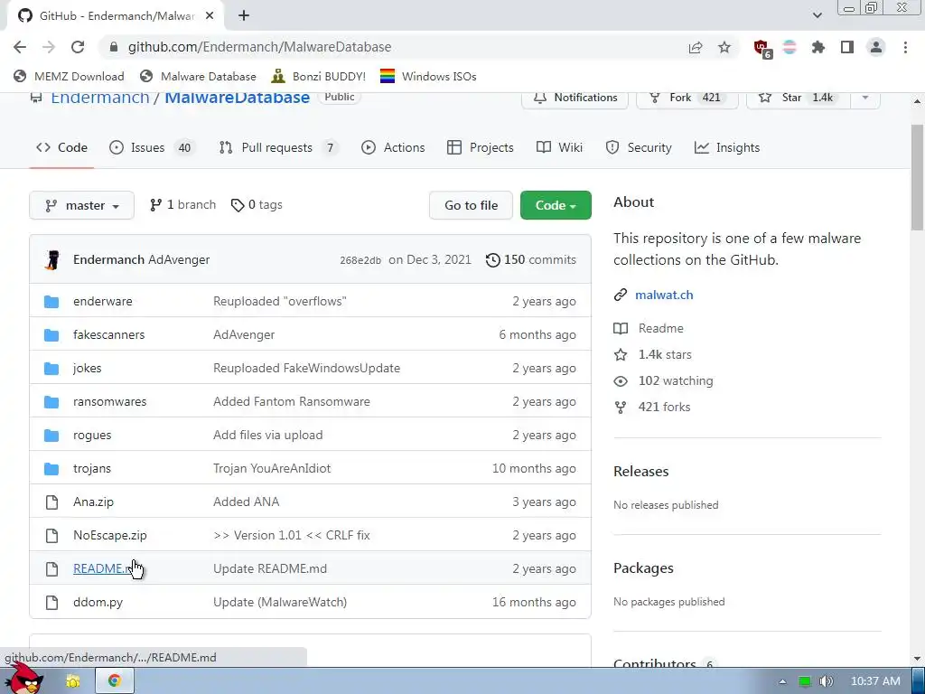Open the Chrome profile avatar icon

tap(876, 47)
